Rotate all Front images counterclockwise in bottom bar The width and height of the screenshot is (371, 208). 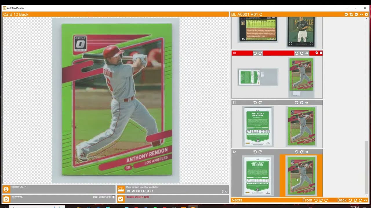[316, 200]
